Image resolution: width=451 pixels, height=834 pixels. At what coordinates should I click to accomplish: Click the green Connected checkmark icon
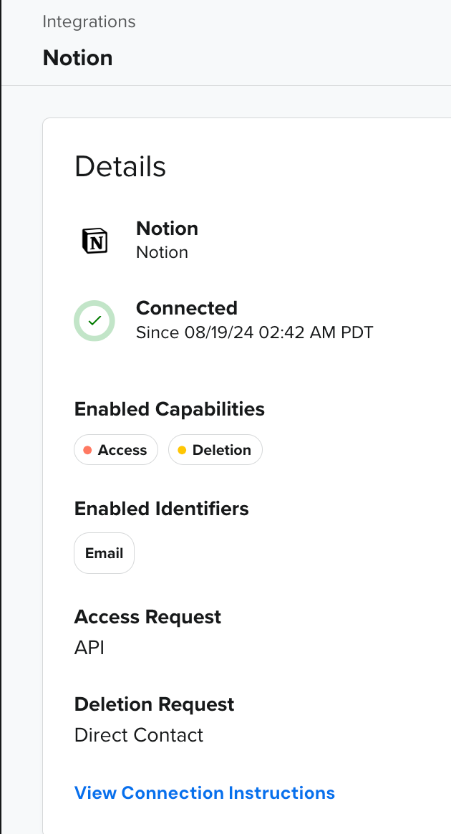point(94,321)
